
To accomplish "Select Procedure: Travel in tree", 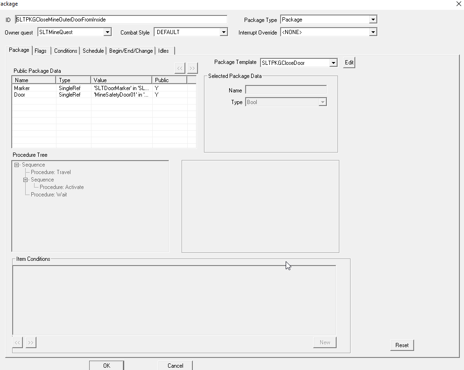I will point(50,172).
